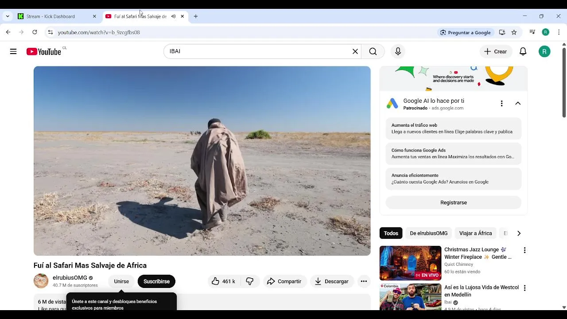Run the search with the magnifier button
The width and height of the screenshot is (567, 319).
[x=373, y=51]
